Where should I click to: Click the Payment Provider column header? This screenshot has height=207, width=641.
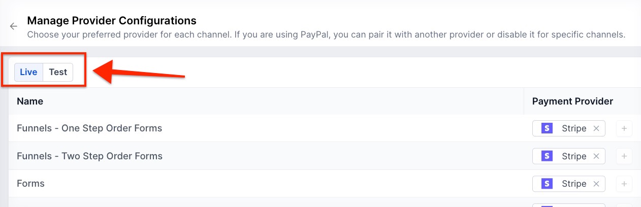pyautogui.click(x=572, y=101)
